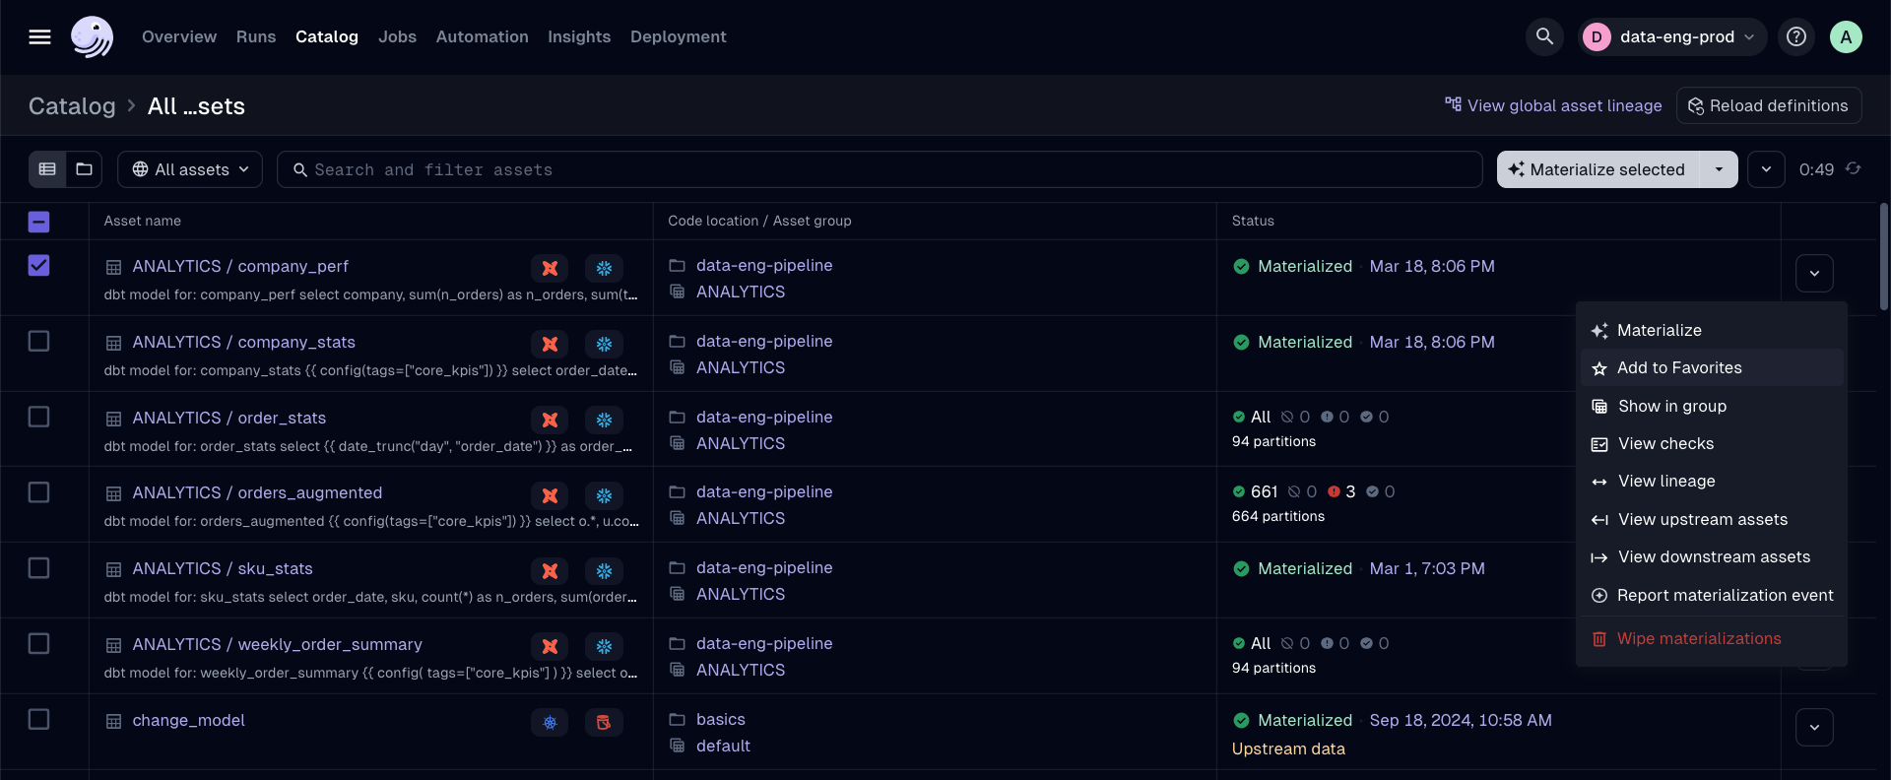
Task: Check the orders_augmented row checkbox
Action: 38,491
